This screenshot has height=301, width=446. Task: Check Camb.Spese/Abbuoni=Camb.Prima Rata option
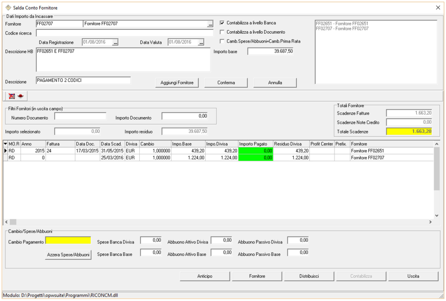[x=222, y=41]
